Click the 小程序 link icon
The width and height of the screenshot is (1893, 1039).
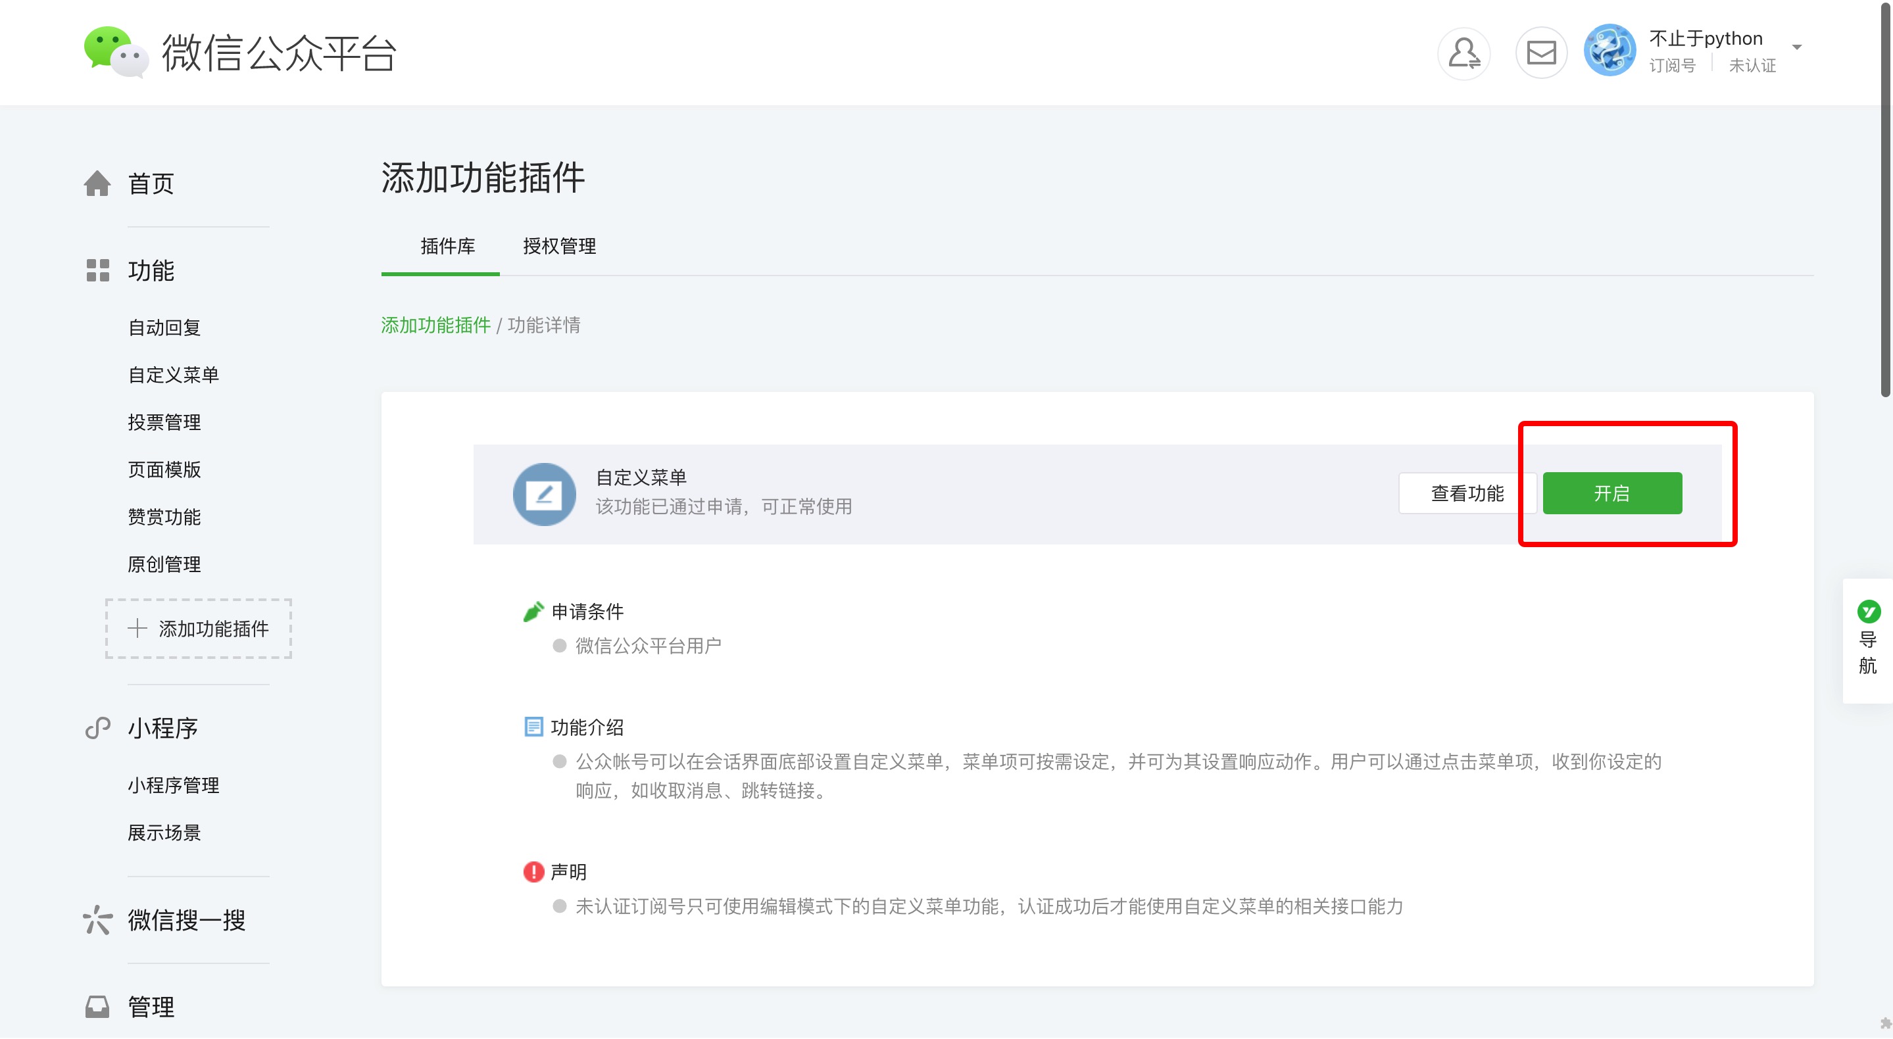(97, 727)
